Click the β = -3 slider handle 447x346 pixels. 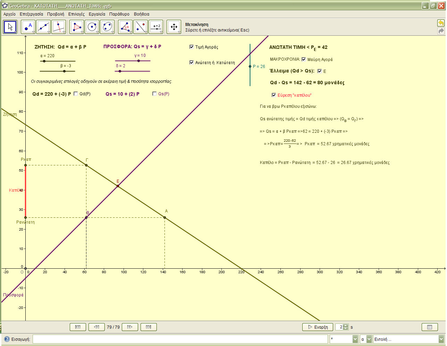coord(64,71)
